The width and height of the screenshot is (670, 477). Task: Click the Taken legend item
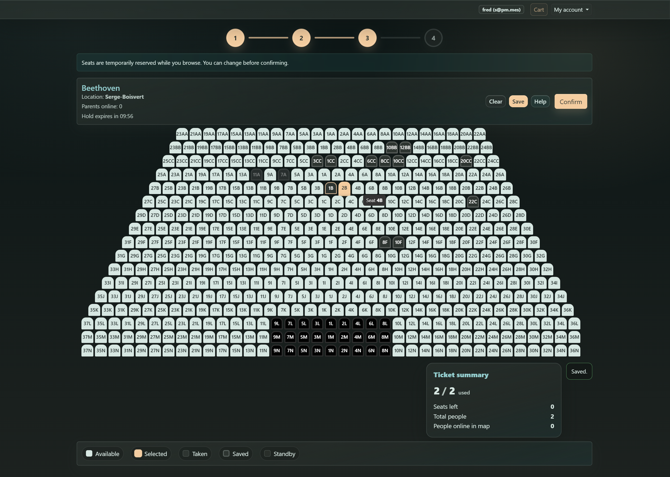[195, 454]
